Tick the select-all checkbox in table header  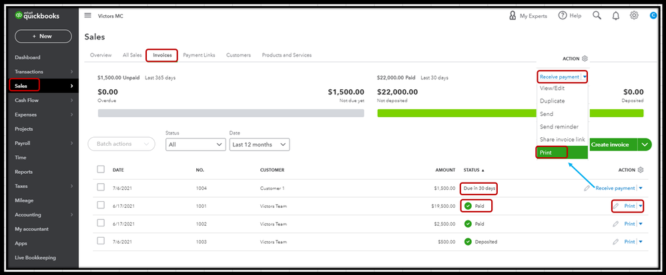[101, 169]
